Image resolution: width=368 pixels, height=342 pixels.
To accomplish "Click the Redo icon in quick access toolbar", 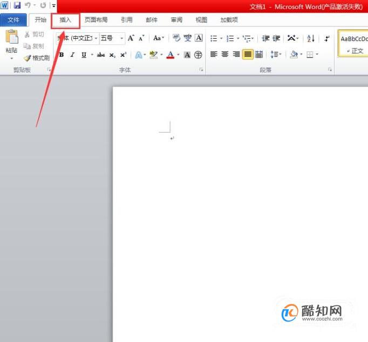I will point(43,5).
